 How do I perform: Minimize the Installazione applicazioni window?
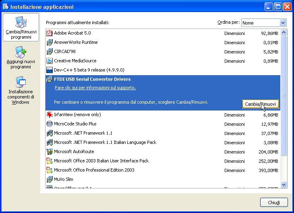pos(269,7)
